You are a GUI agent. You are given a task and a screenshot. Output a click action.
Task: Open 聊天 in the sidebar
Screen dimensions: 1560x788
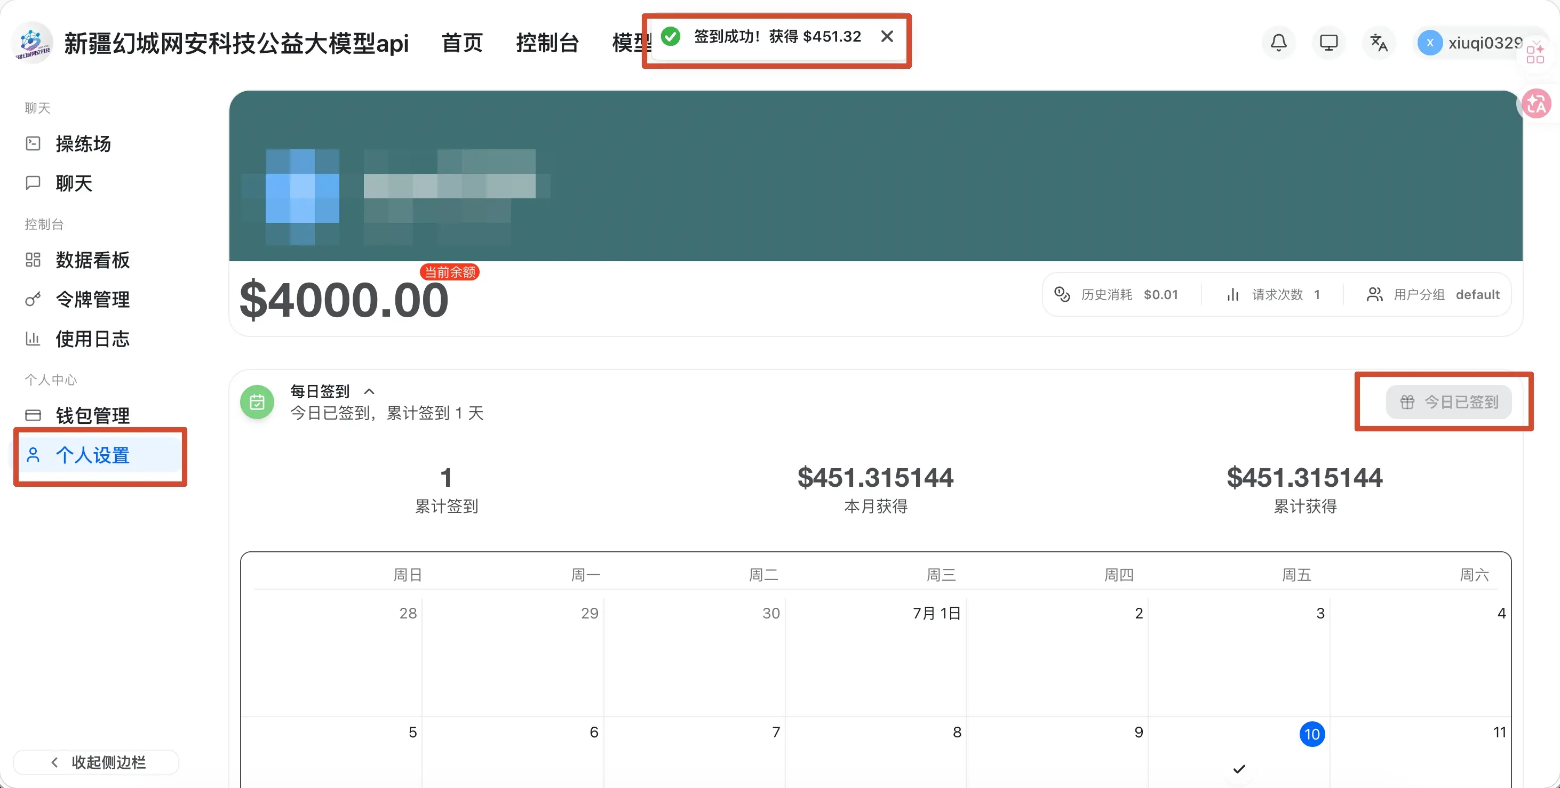click(x=73, y=183)
